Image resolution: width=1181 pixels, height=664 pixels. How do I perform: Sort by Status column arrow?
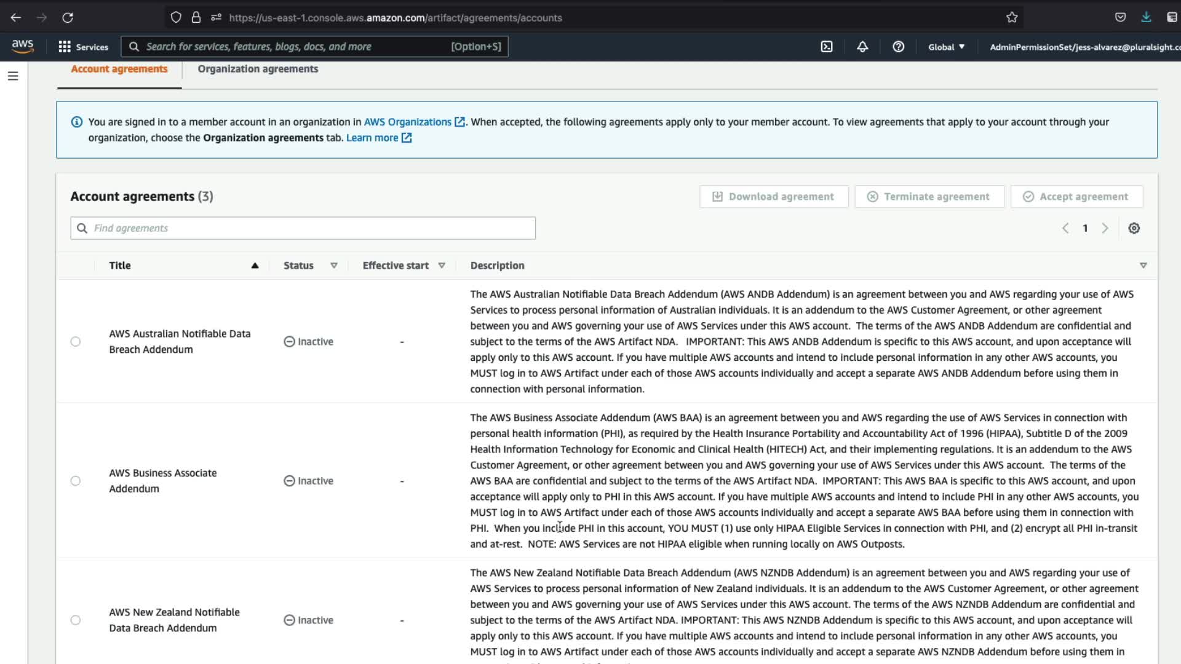coord(334,266)
